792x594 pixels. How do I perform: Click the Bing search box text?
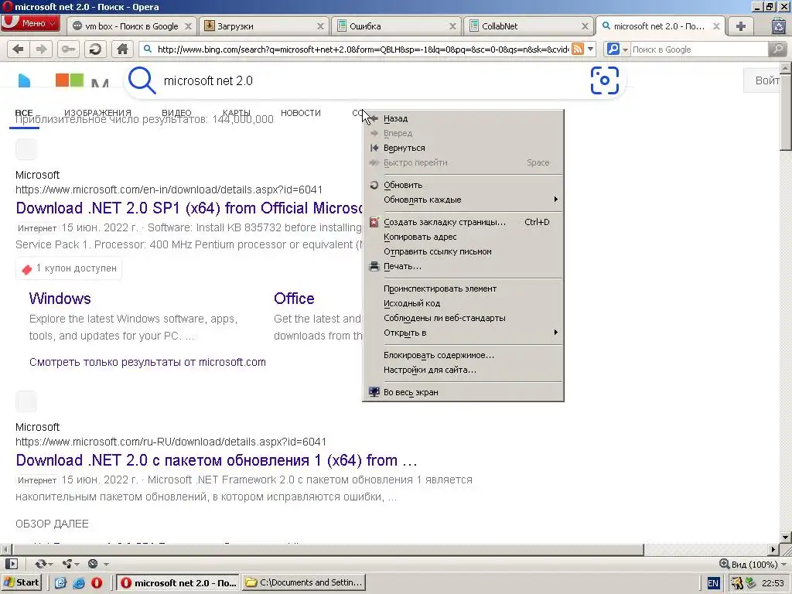(208, 80)
